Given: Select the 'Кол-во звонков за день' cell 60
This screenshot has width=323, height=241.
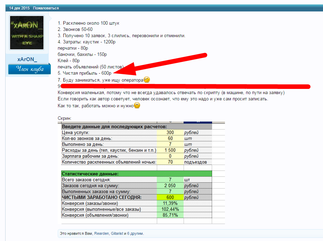Looking at the screenshot, I should 170,139.
